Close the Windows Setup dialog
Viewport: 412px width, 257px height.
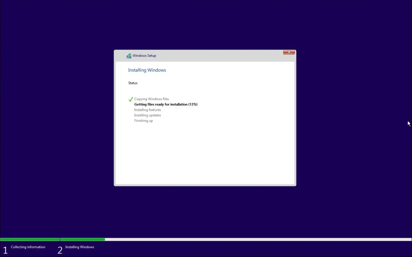pos(289,52)
